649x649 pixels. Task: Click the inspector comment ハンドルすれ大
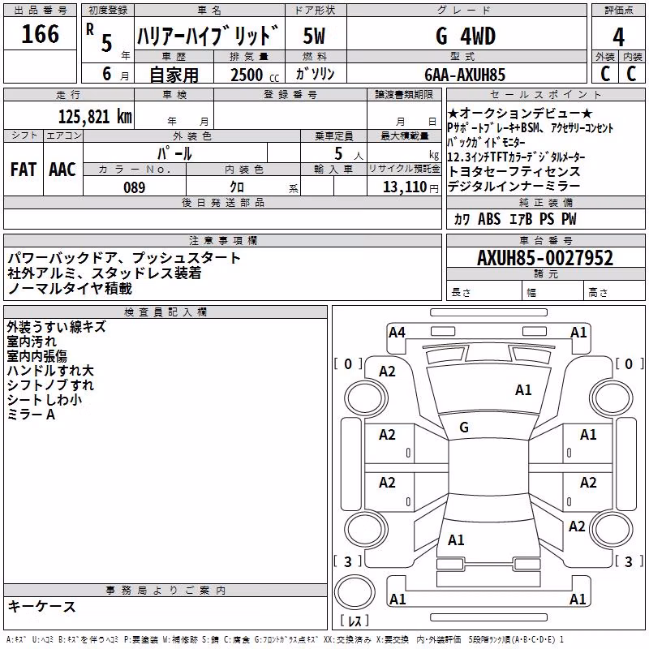(50, 371)
